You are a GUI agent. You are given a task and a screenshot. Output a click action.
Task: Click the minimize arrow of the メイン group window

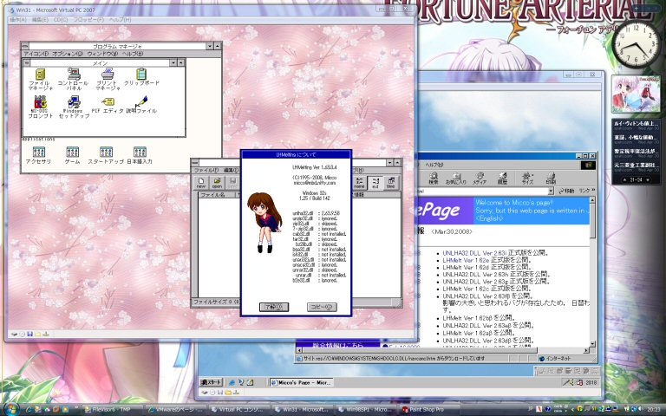click(x=173, y=62)
